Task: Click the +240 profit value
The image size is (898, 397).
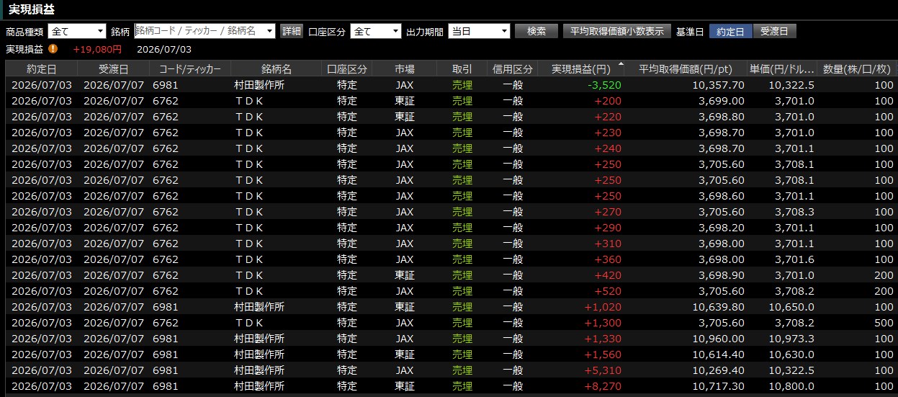Action: [x=608, y=148]
